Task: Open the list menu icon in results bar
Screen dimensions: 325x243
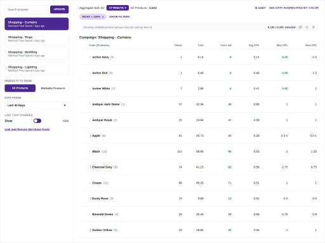Action: [314, 27]
